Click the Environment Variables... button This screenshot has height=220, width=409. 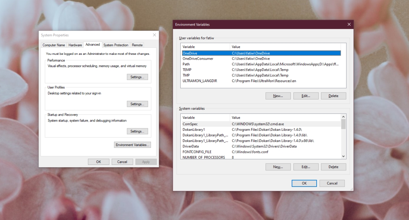pos(132,145)
